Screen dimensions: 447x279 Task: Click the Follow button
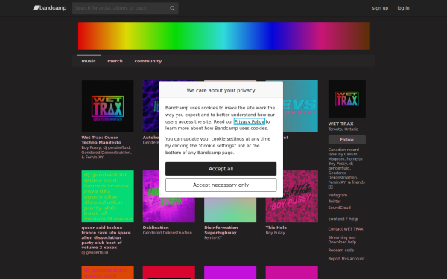coord(347,140)
